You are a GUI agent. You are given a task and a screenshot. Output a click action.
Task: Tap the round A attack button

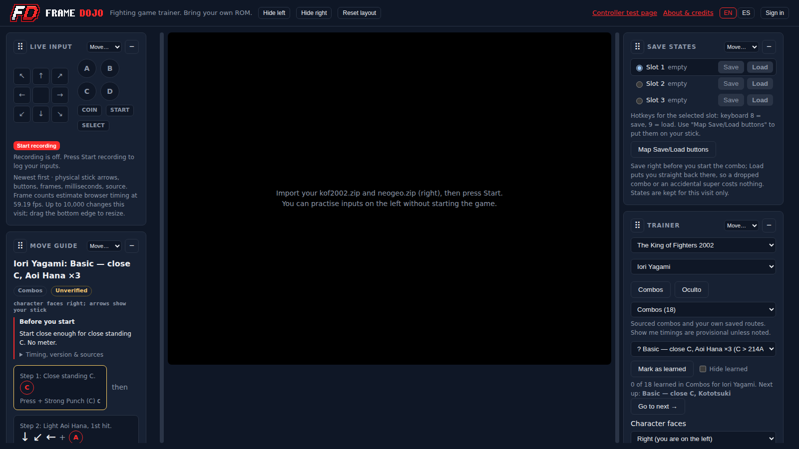tap(87, 68)
